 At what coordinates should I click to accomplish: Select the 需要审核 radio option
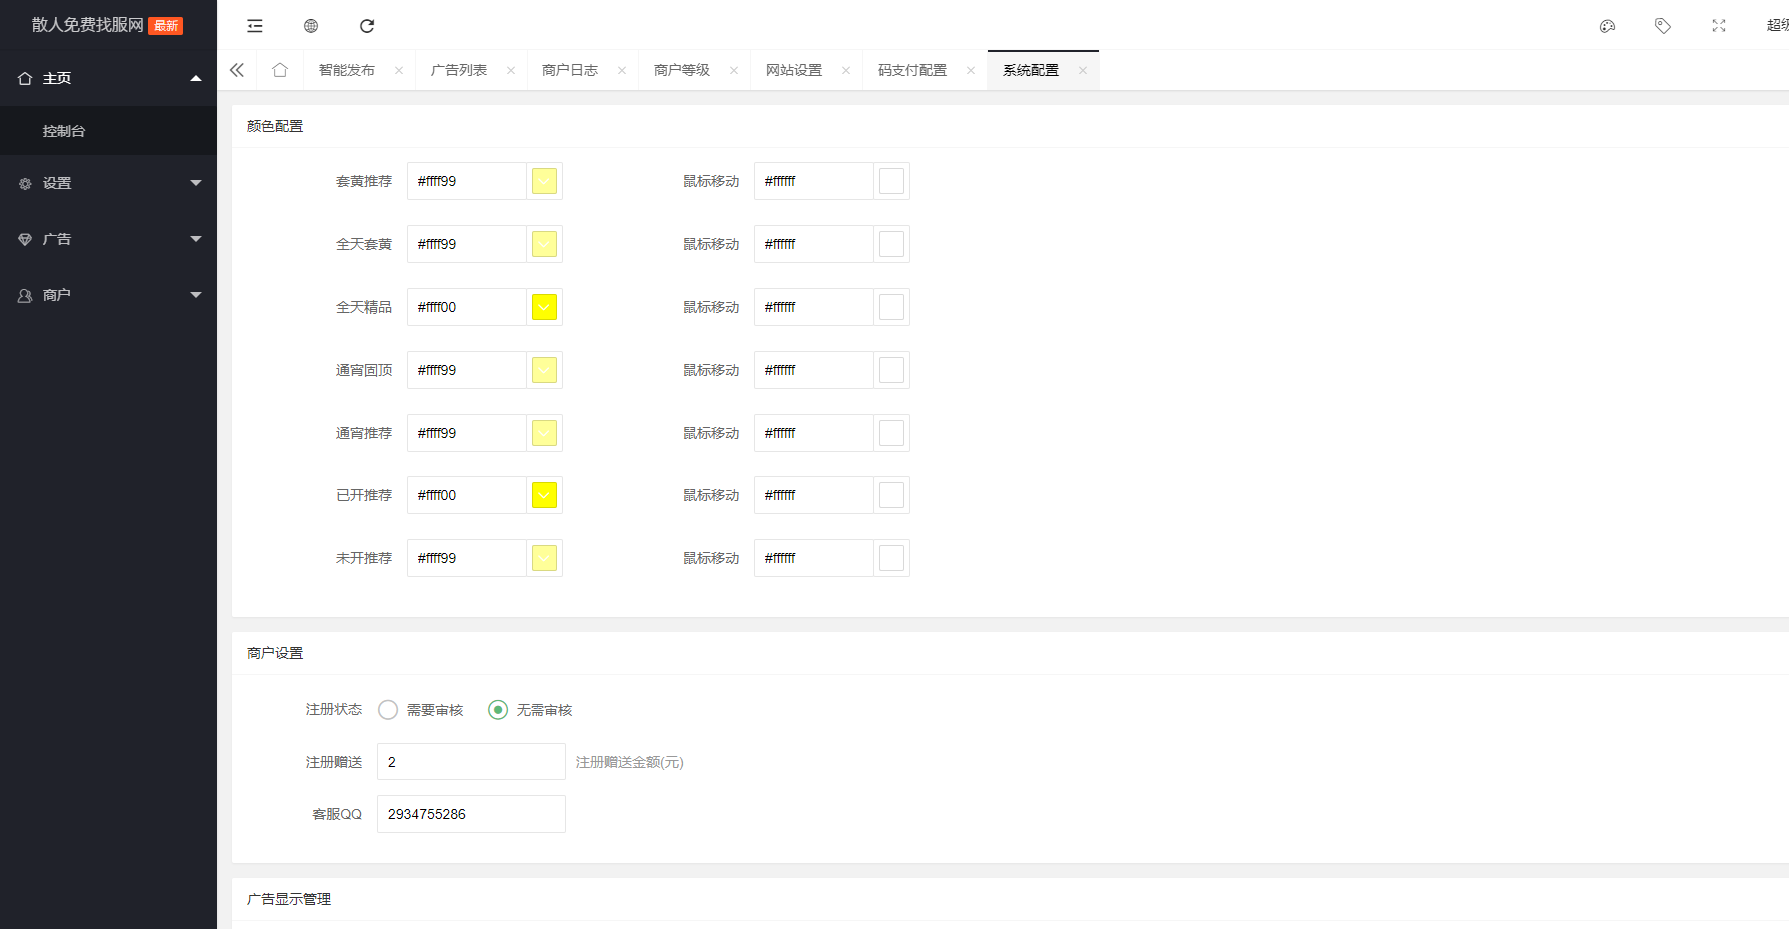coord(420,710)
